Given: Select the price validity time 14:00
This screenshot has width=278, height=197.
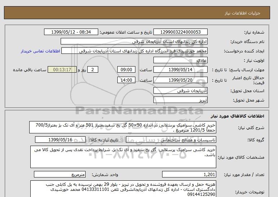Looking at the screenshot, I should click(x=126, y=80).
